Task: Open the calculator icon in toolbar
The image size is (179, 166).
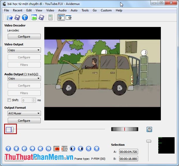Action: click(x=50, y=17)
